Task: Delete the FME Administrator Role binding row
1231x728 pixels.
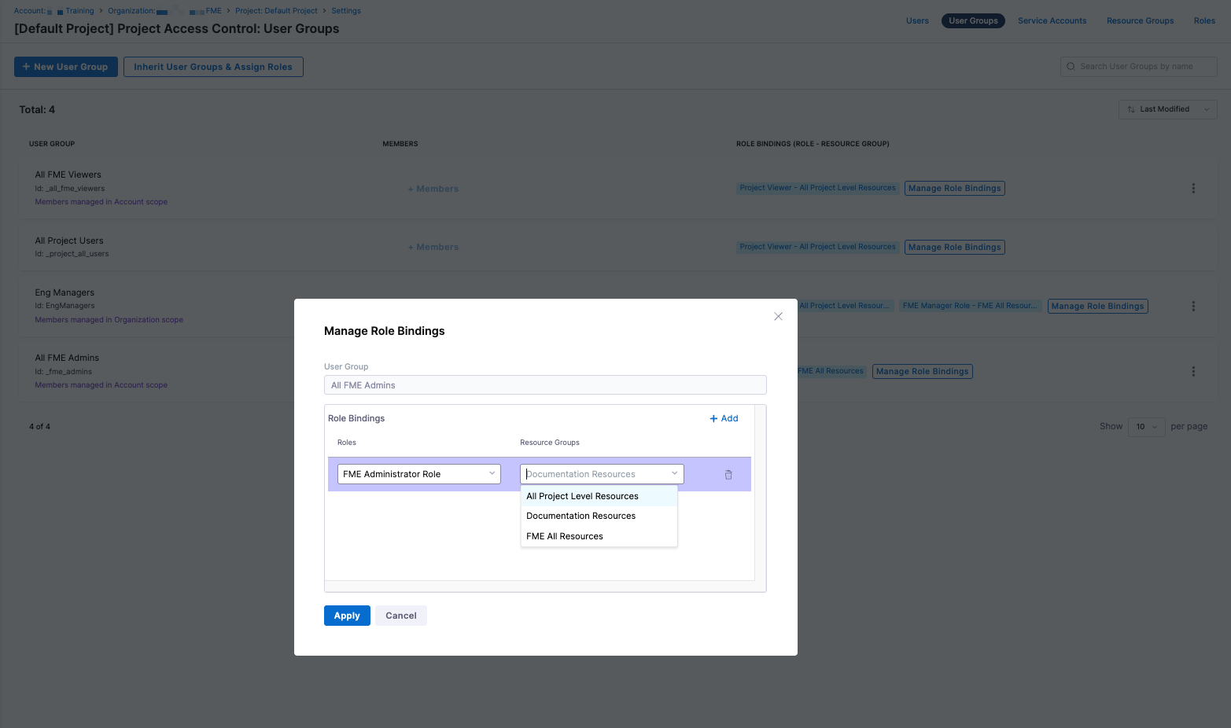Action: coord(728,475)
